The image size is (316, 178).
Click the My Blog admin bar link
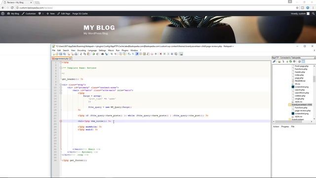point(13,13)
